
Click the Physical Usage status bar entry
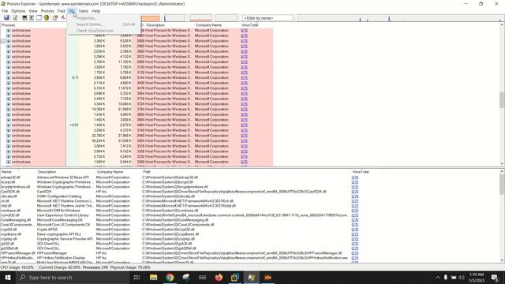pyautogui.click(x=130, y=267)
